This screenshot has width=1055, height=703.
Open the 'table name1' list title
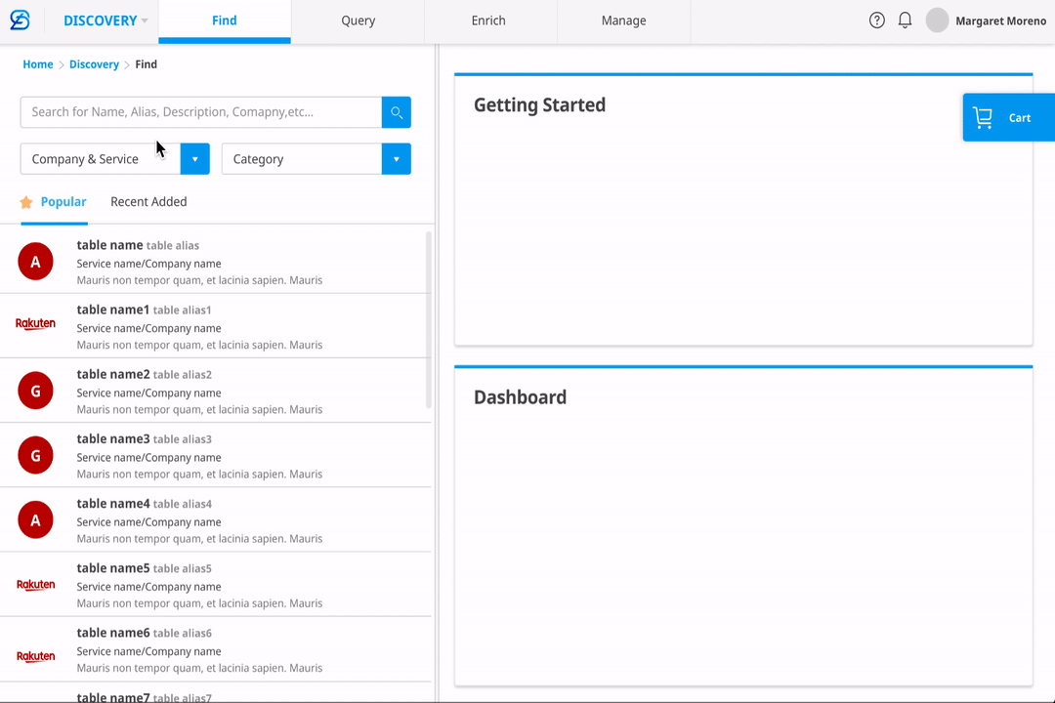click(x=113, y=310)
